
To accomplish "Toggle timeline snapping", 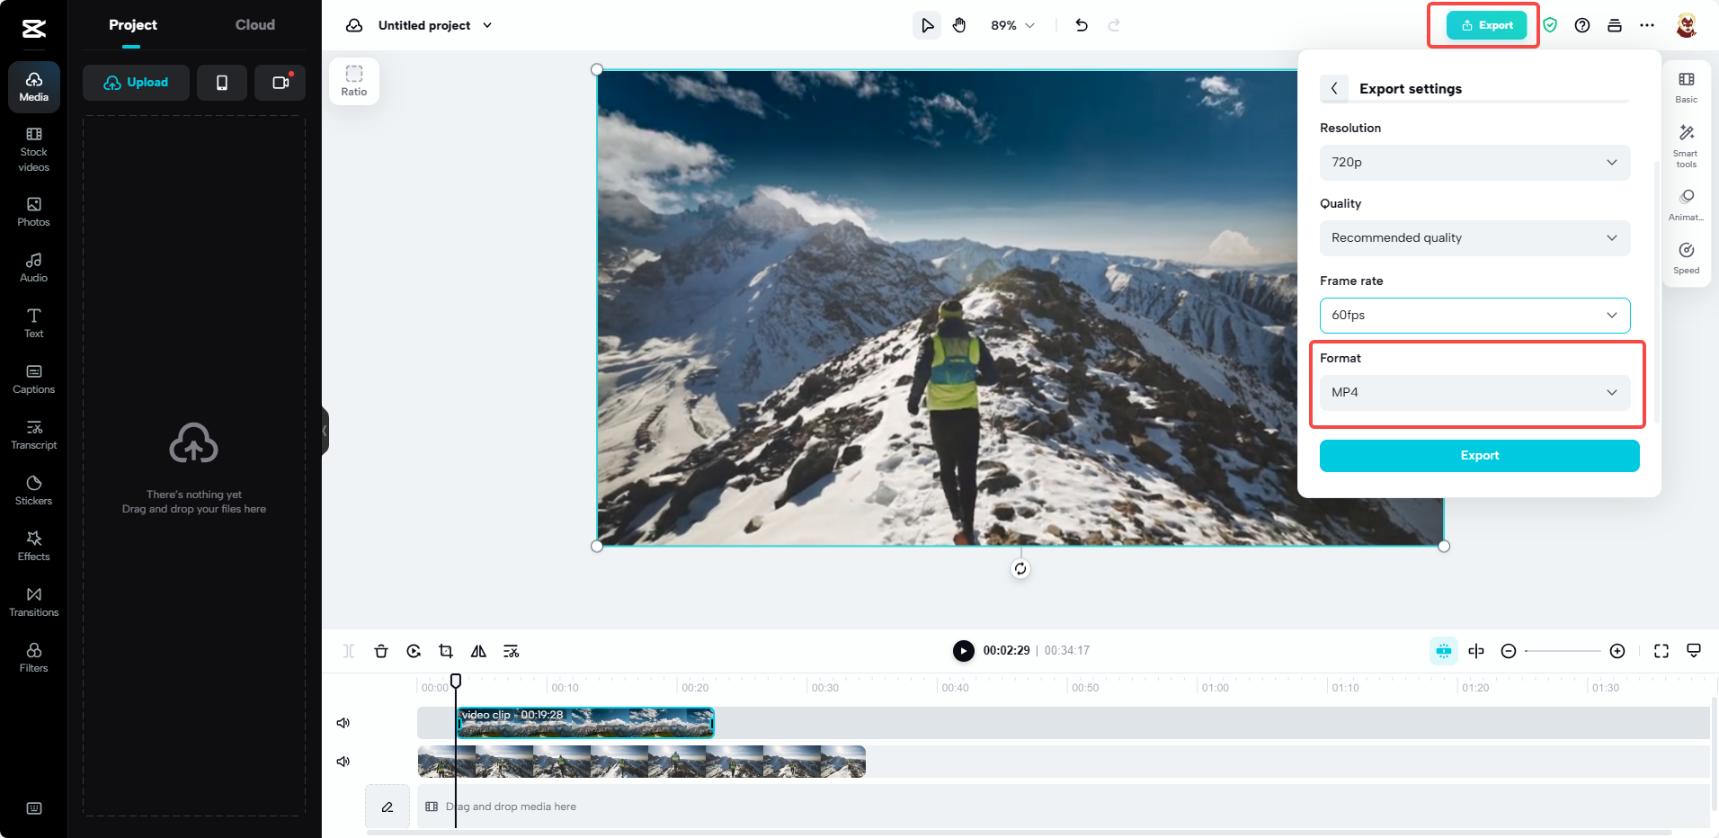I will (1444, 651).
